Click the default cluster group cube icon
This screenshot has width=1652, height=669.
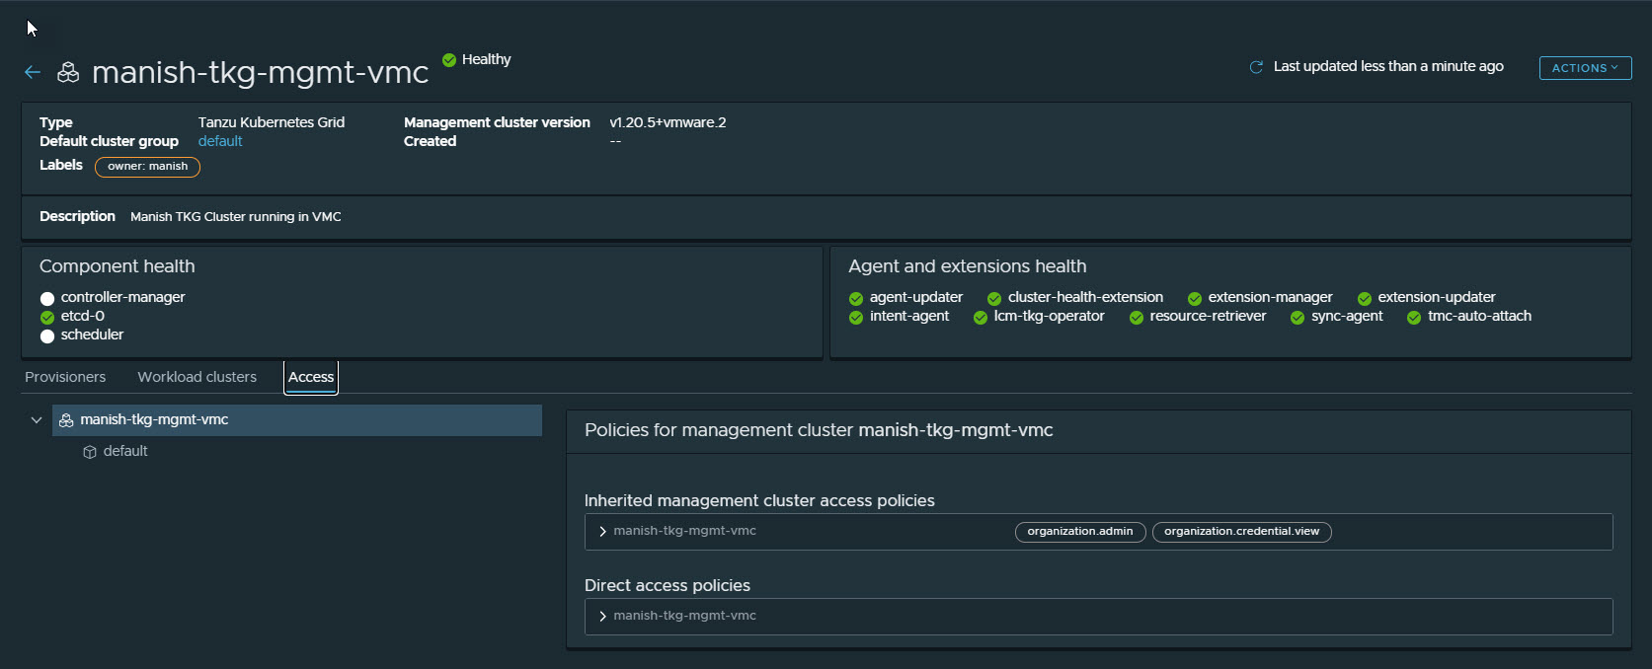tap(90, 452)
